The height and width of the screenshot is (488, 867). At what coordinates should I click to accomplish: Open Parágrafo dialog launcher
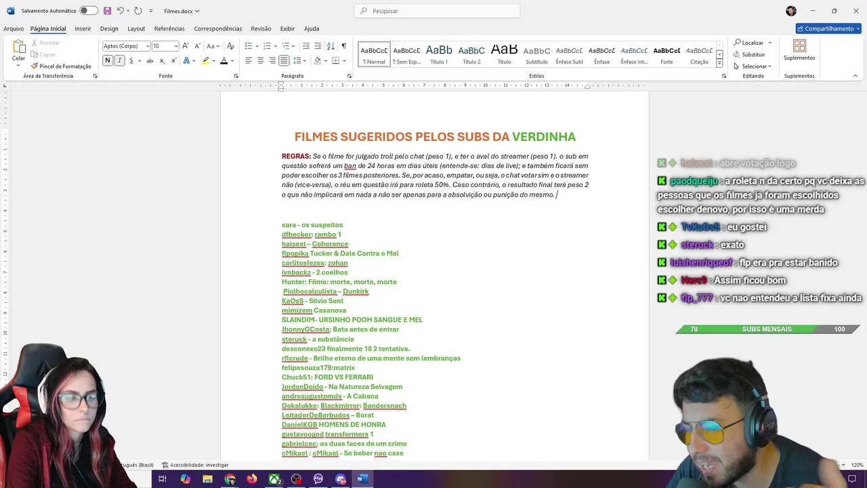pos(349,76)
